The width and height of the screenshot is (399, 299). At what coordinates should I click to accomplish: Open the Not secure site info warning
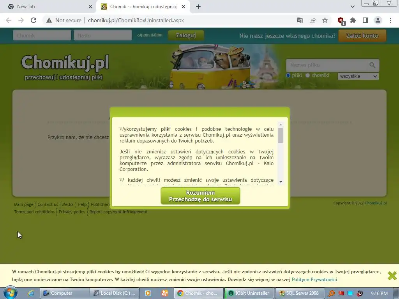tap(64, 20)
